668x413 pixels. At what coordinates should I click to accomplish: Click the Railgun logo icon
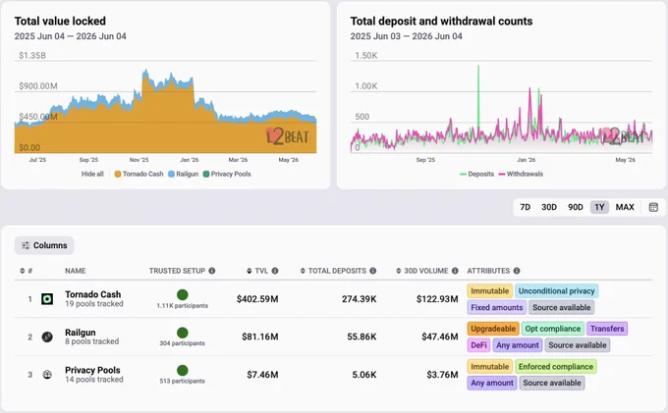(x=47, y=336)
